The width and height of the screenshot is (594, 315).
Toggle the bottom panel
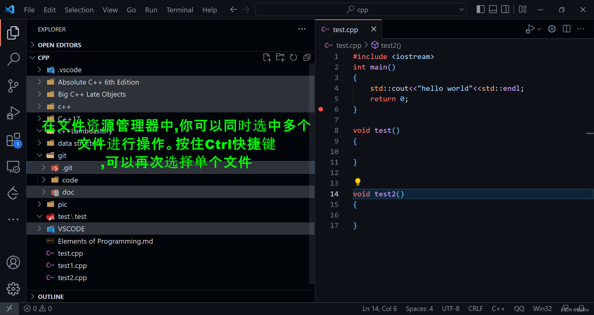pyautogui.click(x=493, y=9)
